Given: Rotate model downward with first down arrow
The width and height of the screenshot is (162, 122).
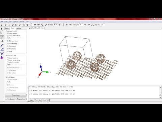Looking at the screenshot, I should pyautogui.click(x=31, y=25).
